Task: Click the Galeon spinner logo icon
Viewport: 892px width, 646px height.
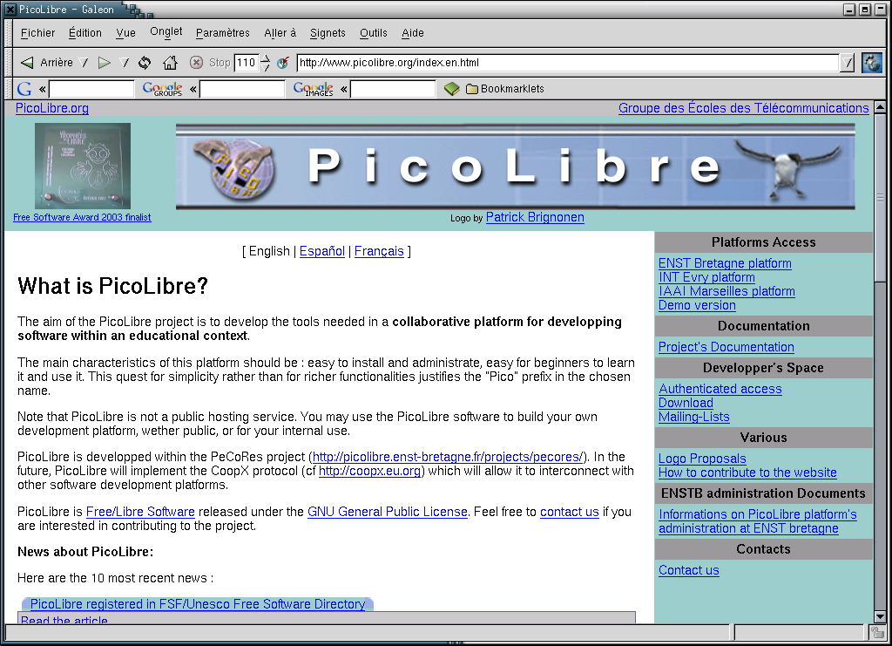Action: 871,63
